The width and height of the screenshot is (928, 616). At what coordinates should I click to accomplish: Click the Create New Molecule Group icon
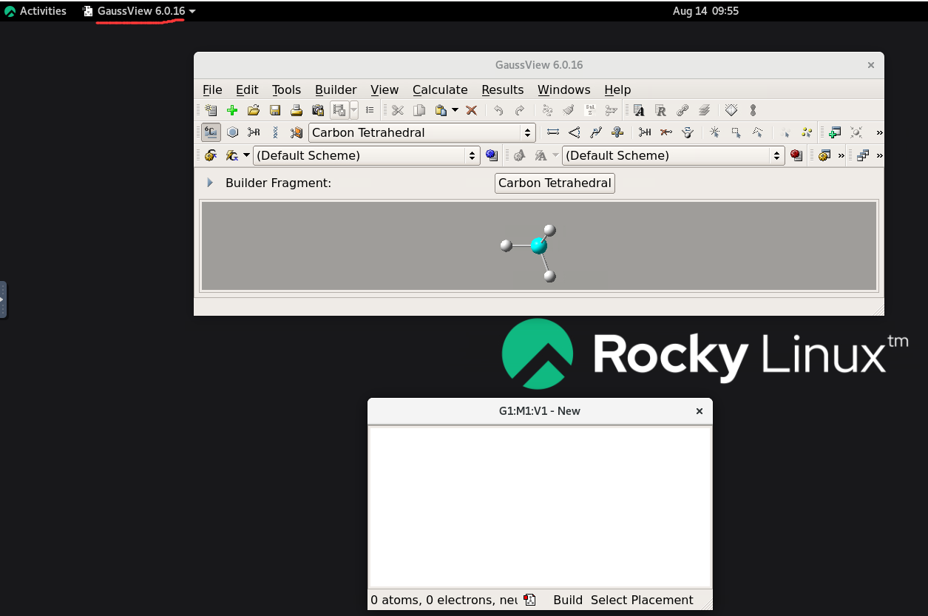[211, 110]
